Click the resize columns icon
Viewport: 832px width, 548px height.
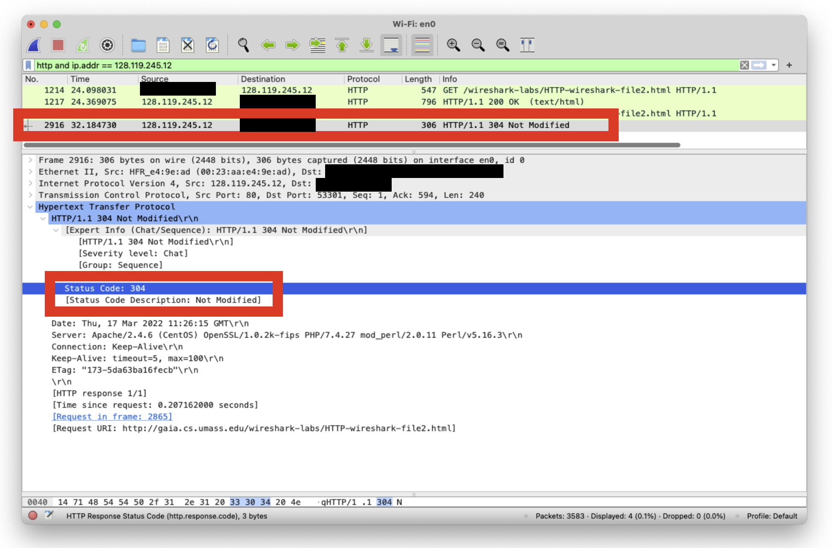(527, 45)
